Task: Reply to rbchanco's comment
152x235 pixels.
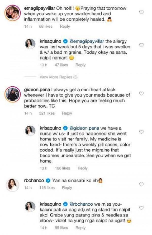Action: pos(67,188)
